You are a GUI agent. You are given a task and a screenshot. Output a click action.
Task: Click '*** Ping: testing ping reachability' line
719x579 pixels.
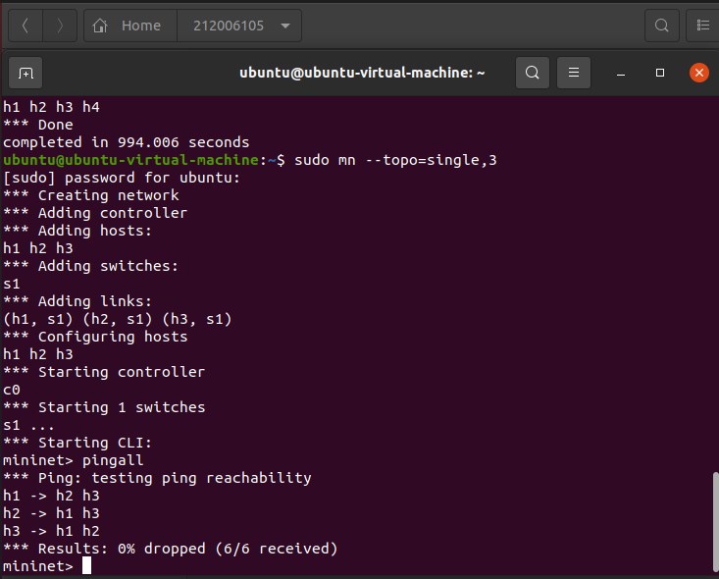[x=157, y=478]
